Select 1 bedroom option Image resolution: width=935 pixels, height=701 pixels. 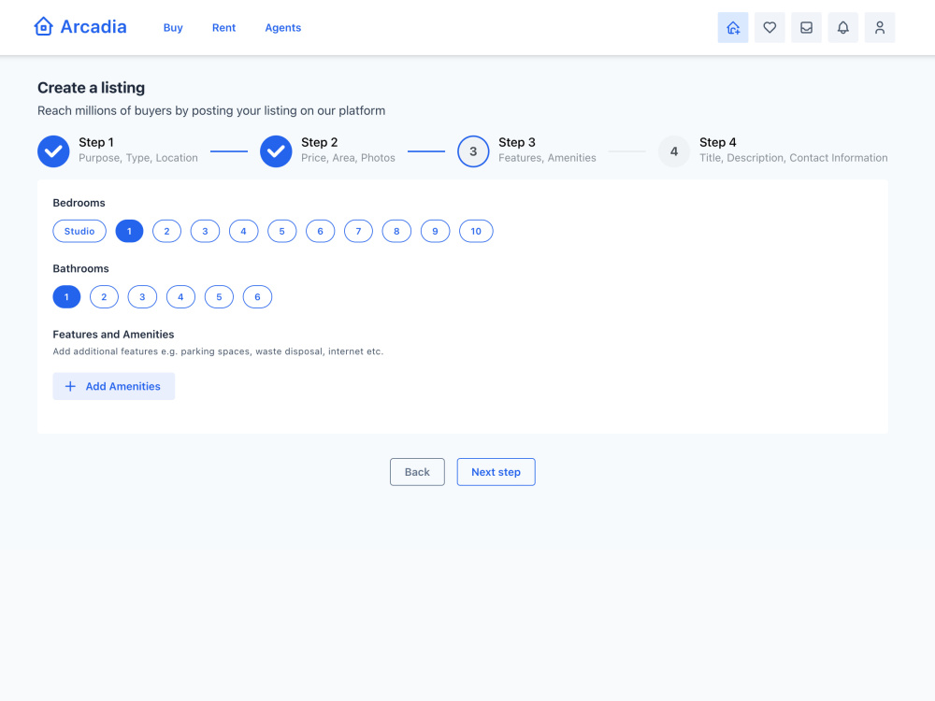click(x=129, y=231)
